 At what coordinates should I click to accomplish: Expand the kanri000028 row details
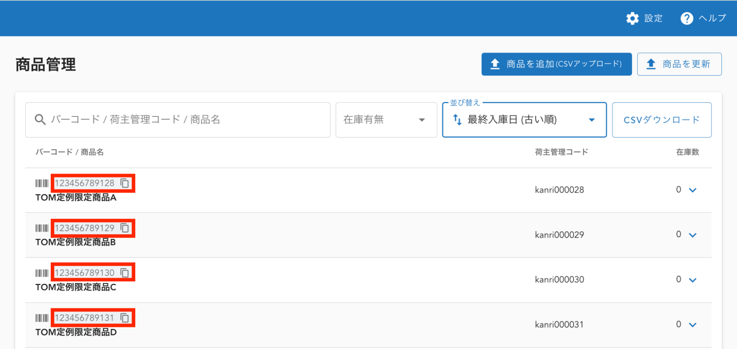tap(693, 190)
